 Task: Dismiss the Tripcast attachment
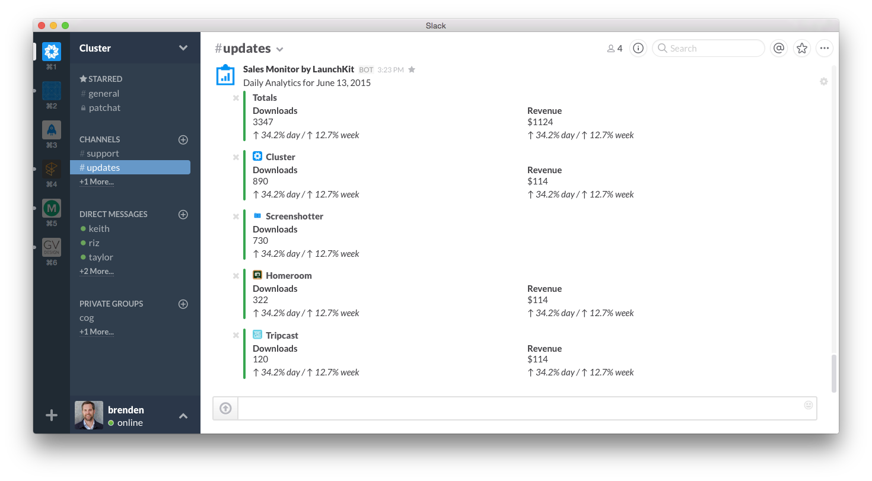pyautogui.click(x=236, y=335)
